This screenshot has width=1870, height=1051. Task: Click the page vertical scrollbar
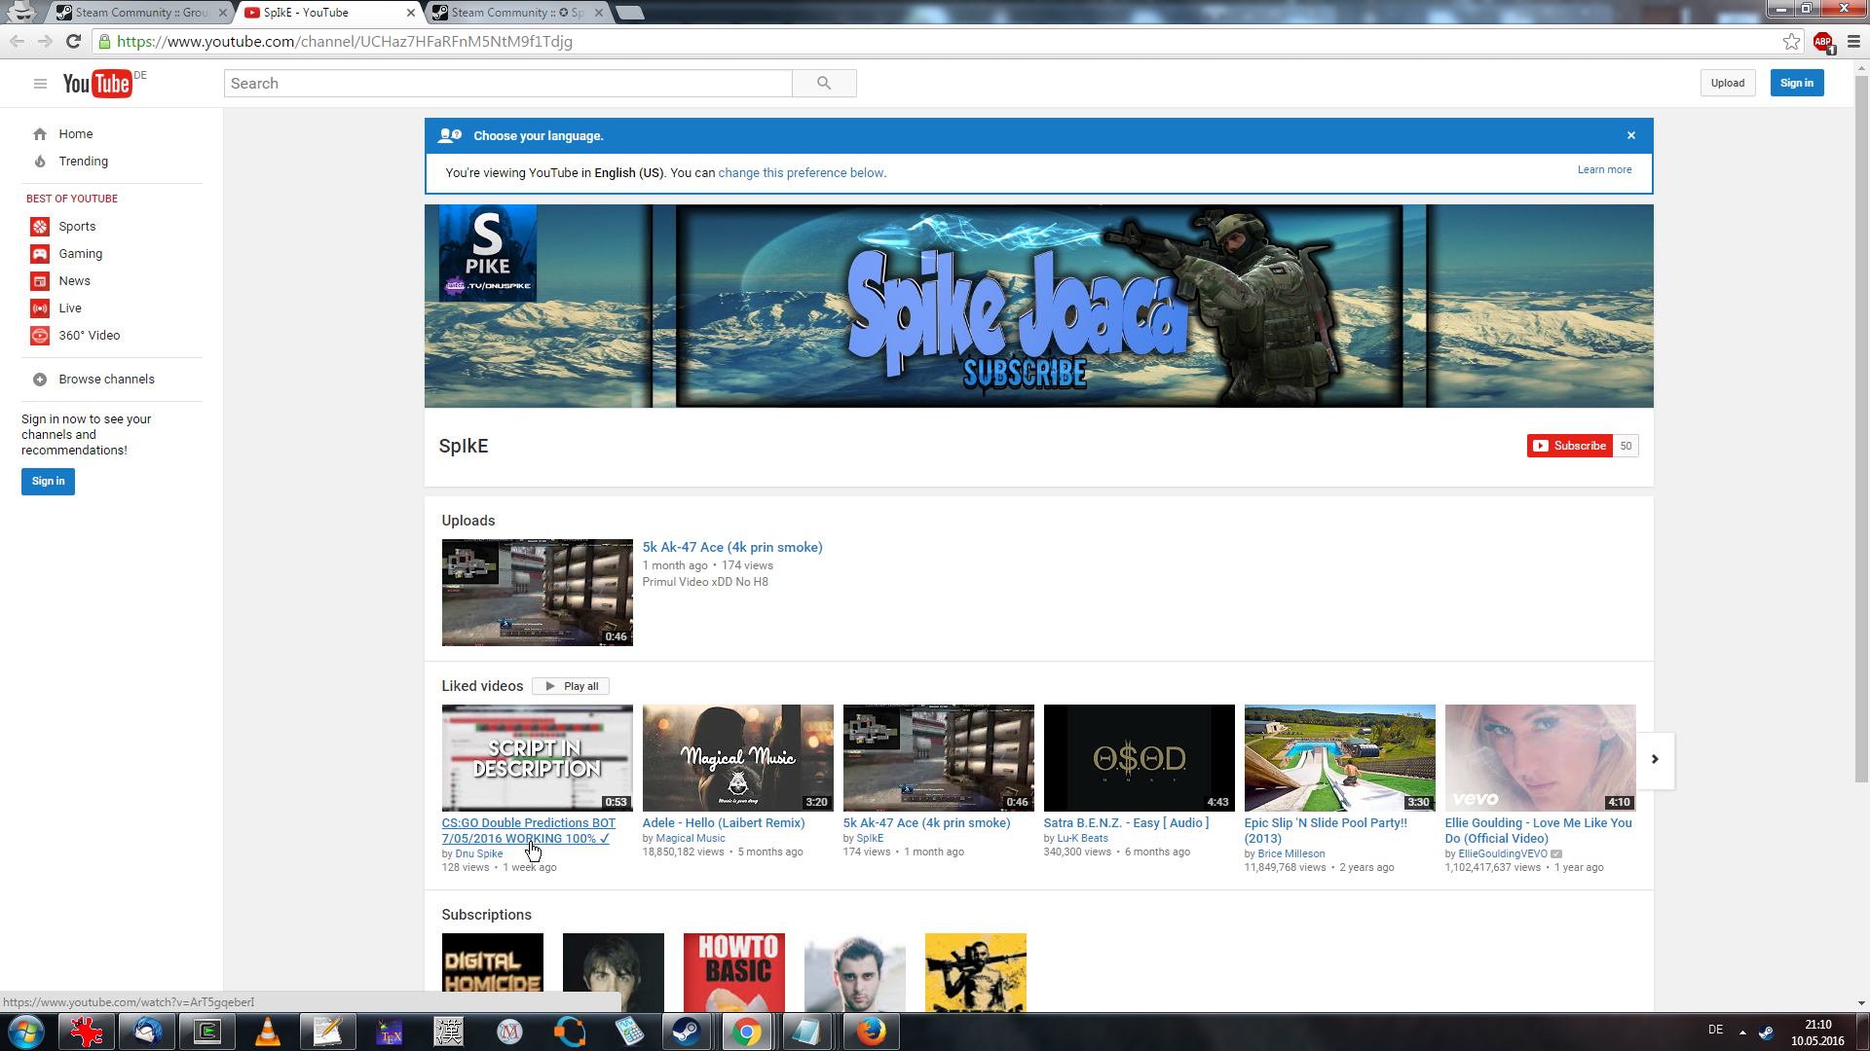tap(1861, 428)
